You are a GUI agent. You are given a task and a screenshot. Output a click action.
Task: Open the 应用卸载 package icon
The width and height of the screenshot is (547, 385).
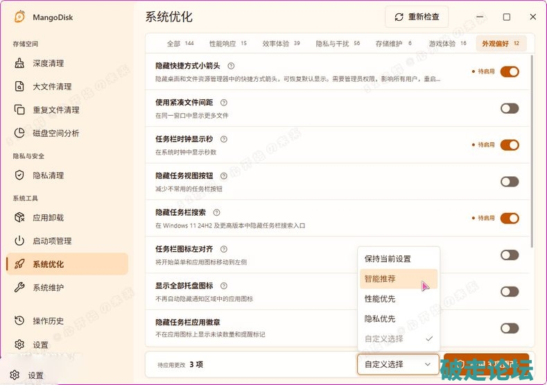(19, 217)
